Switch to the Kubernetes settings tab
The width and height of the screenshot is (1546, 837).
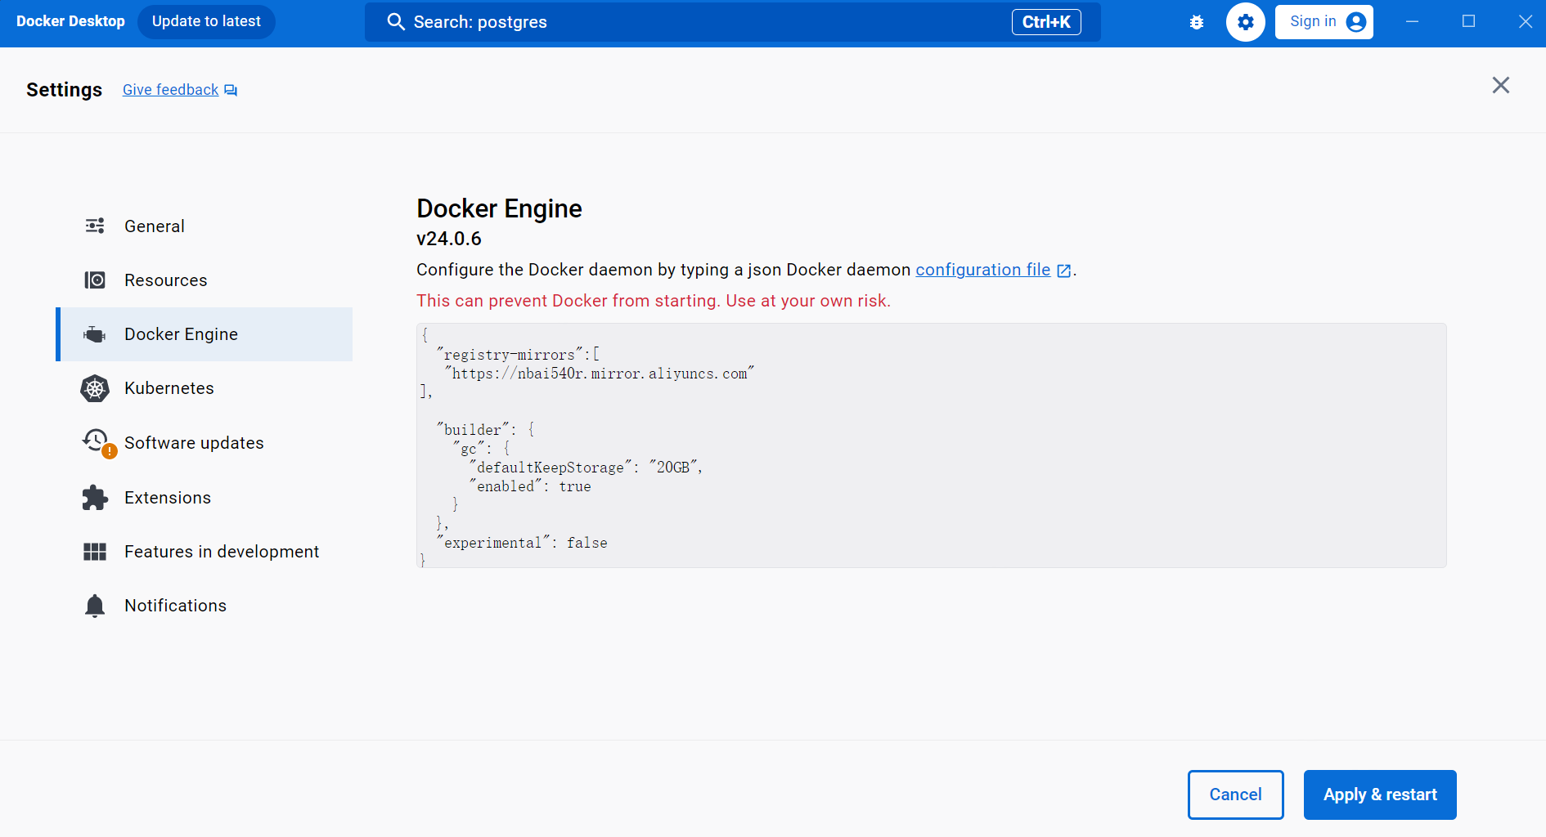pyautogui.click(x=169, y=388)
